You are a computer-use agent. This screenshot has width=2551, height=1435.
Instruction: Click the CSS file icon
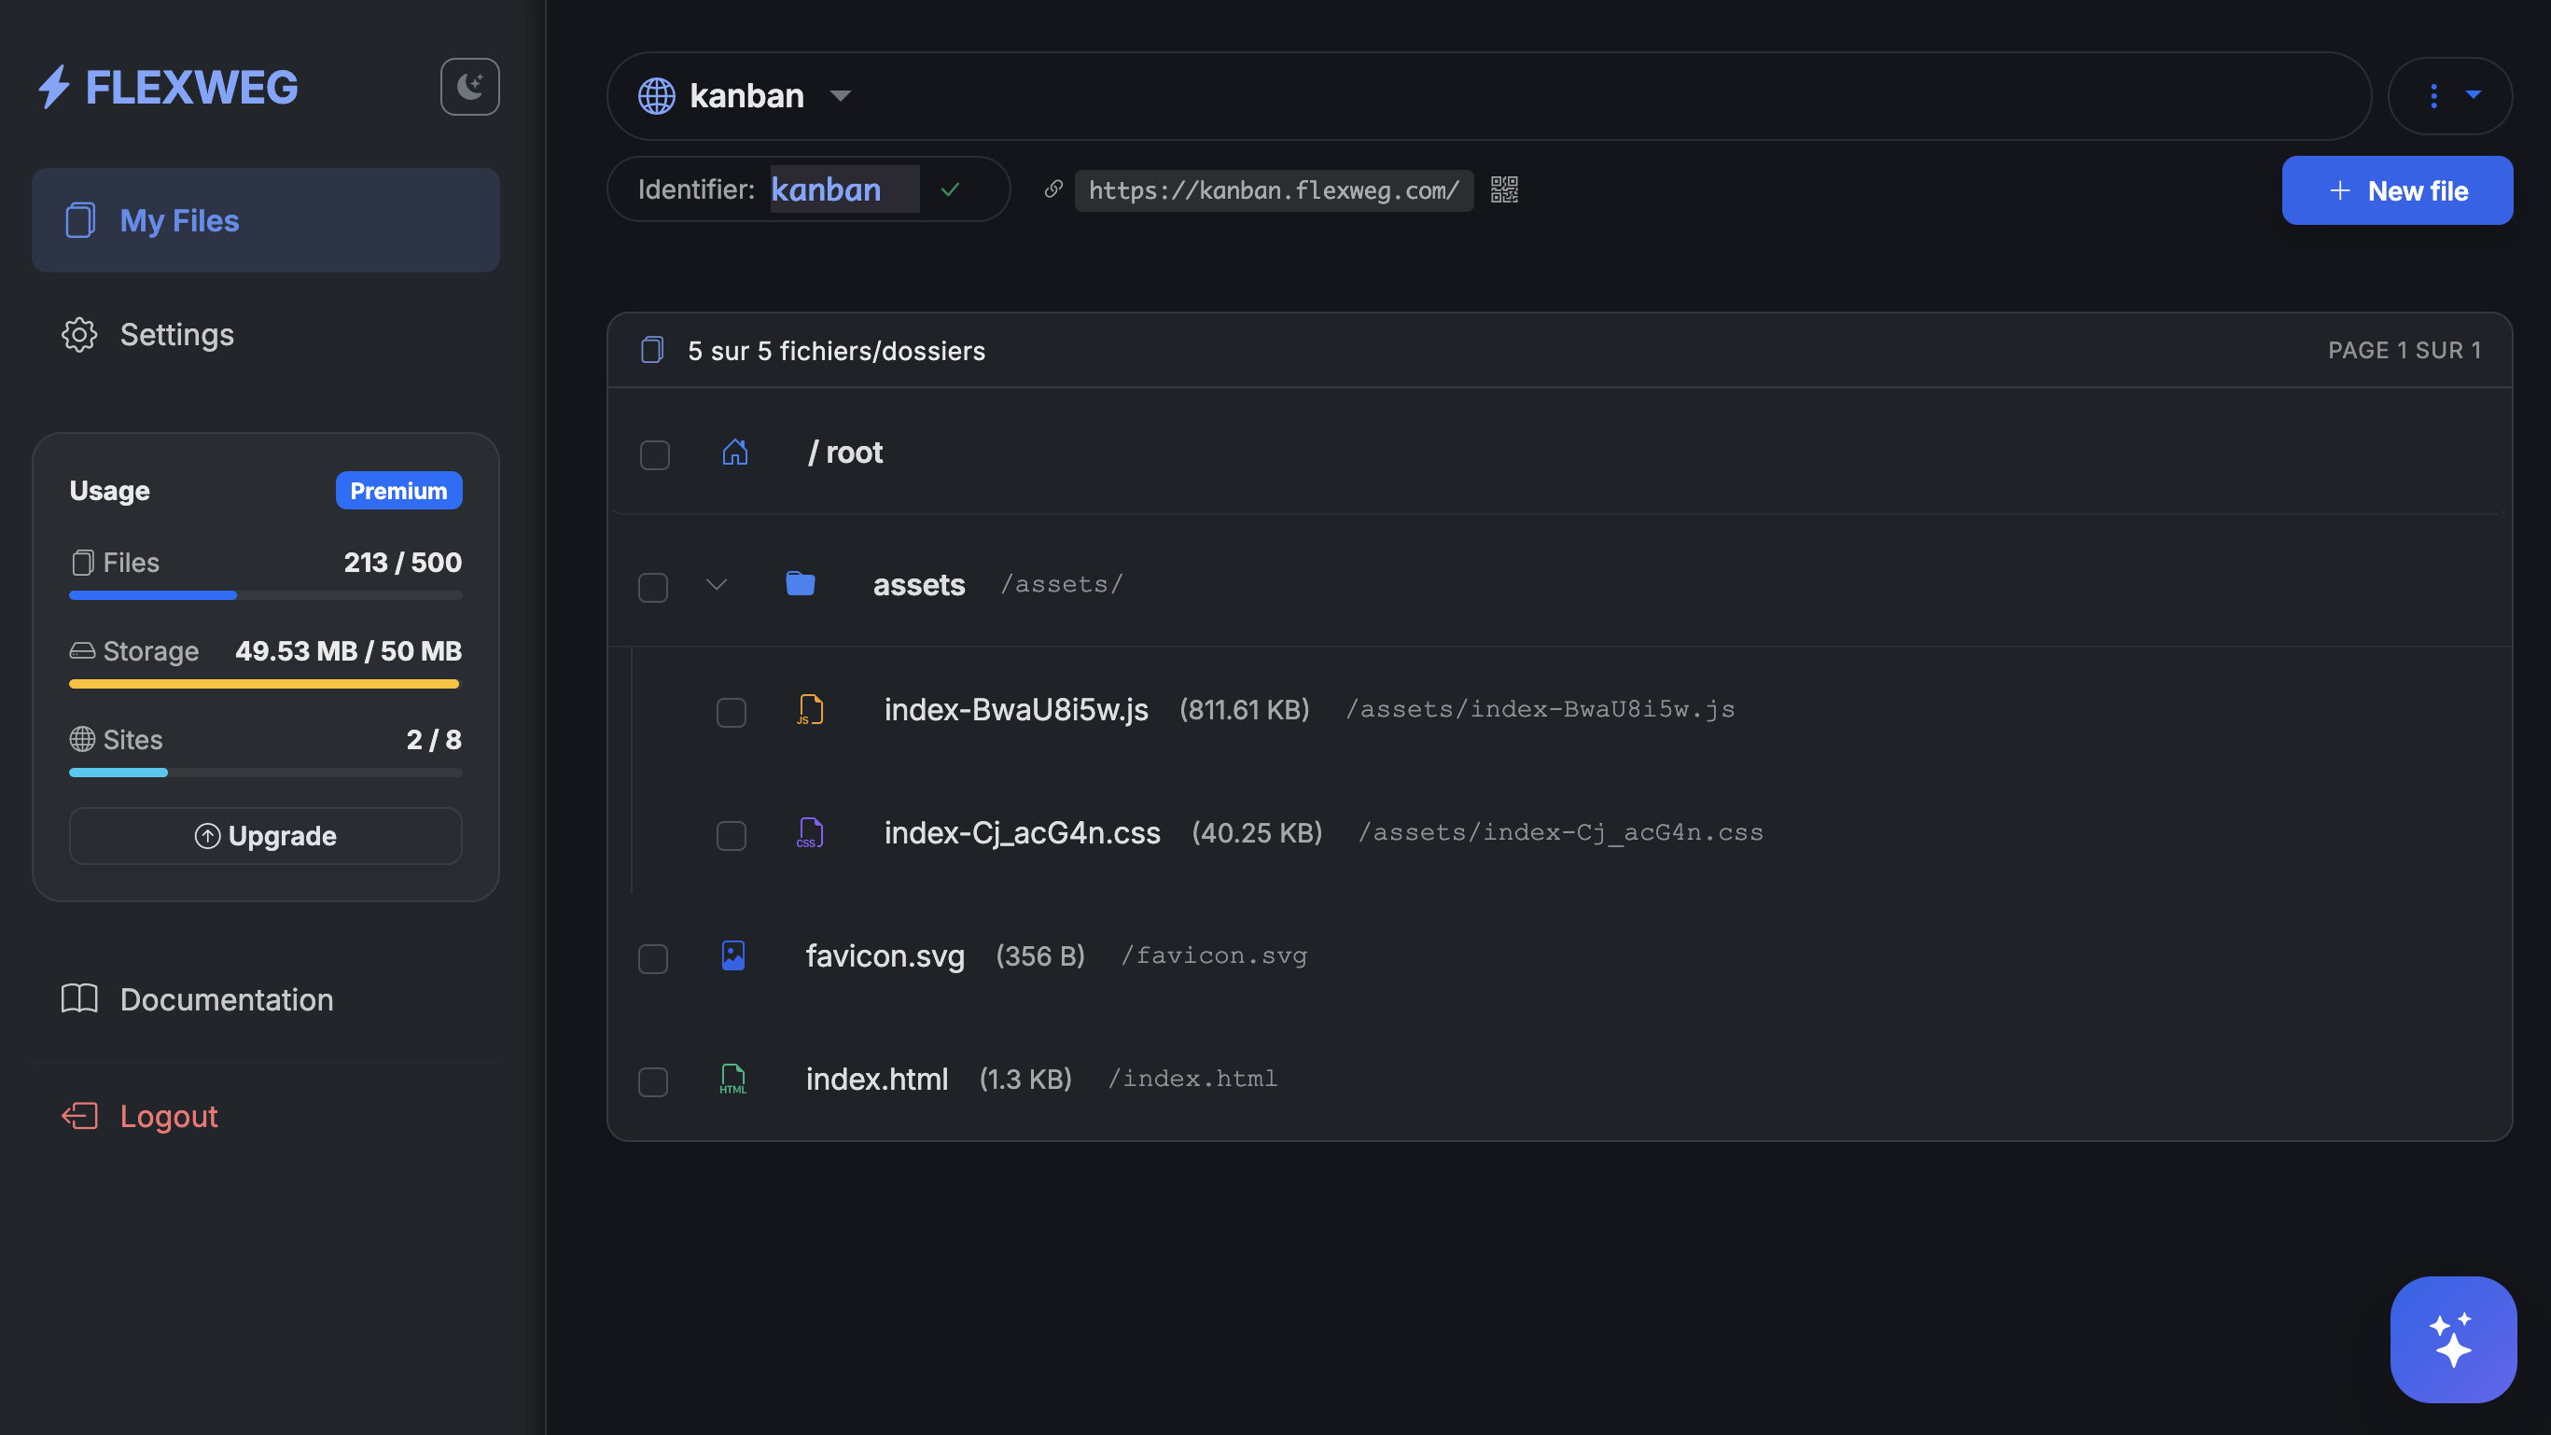tap(810, 833)
